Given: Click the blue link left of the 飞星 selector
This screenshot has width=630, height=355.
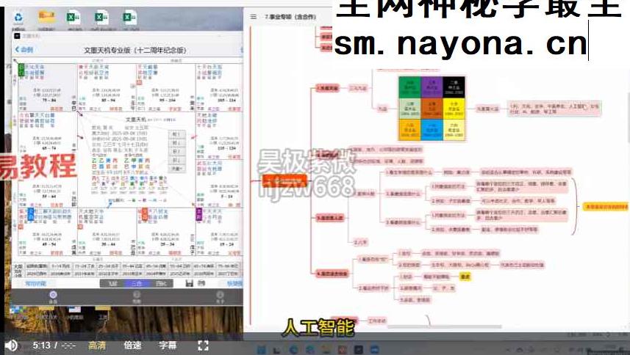Looking at the screenshot, I should 36,283.
